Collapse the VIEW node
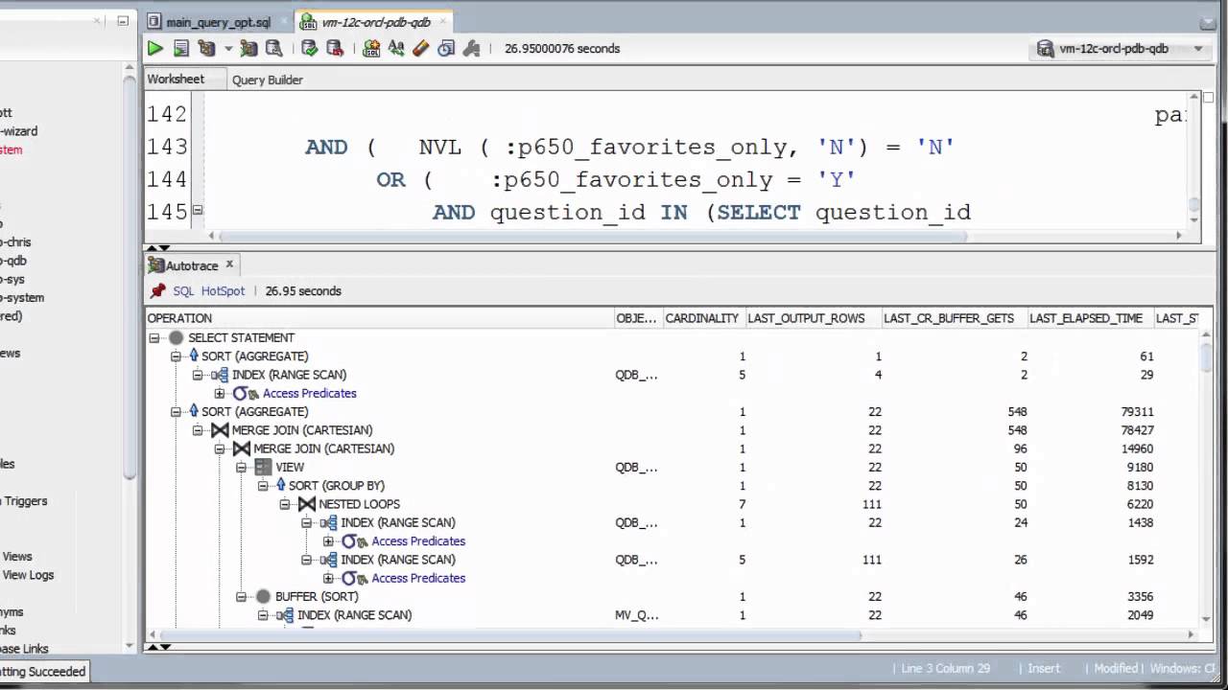Image resolution: width=1228 pixels, height=690 pixels. pyautogui.click(x=241, y=467)
